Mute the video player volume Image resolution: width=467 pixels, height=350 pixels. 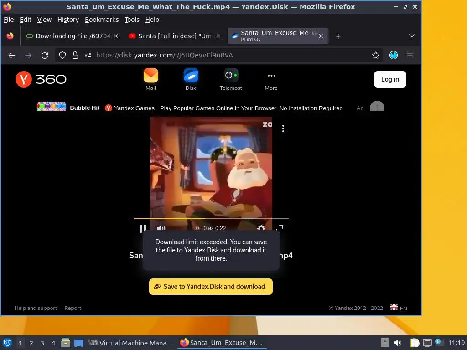(161, 228)
